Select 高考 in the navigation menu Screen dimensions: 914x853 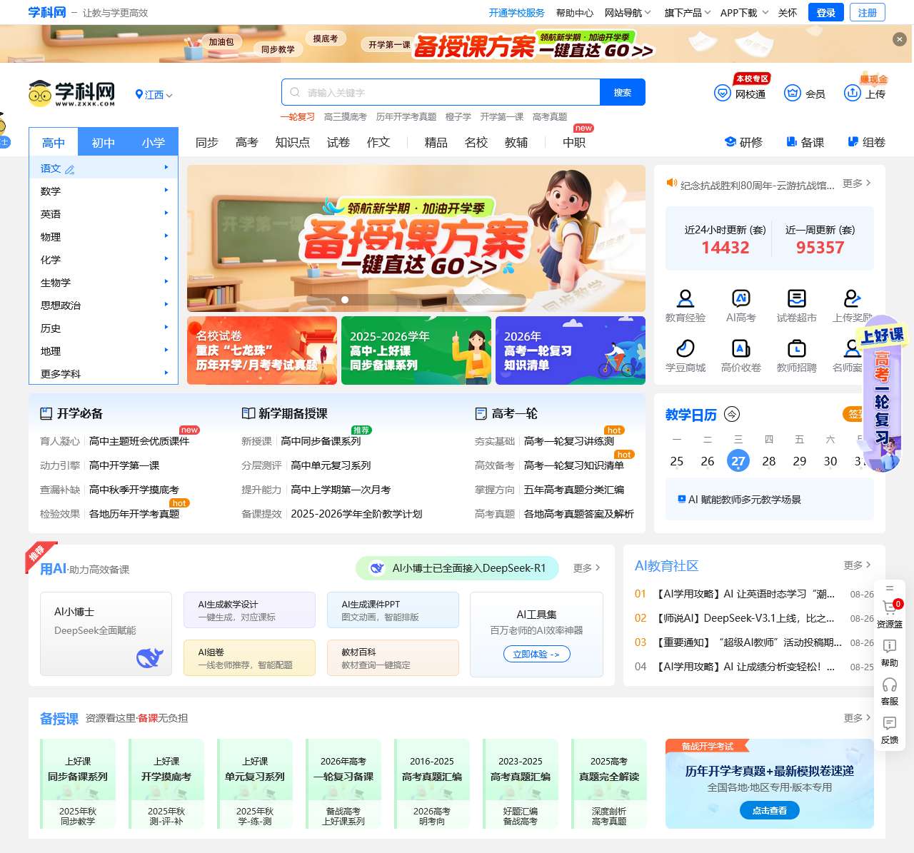pos(246,142)
